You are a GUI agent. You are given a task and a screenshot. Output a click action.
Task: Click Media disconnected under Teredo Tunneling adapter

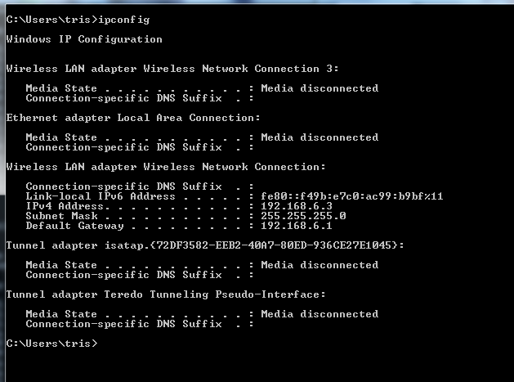tap(320, 314)
